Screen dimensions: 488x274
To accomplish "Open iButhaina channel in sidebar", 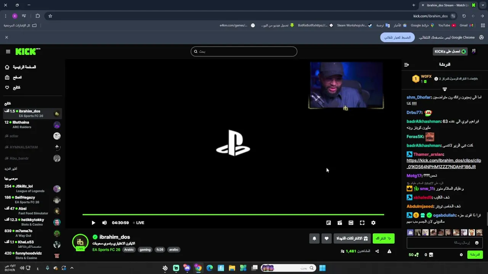I will click(32, 125).
